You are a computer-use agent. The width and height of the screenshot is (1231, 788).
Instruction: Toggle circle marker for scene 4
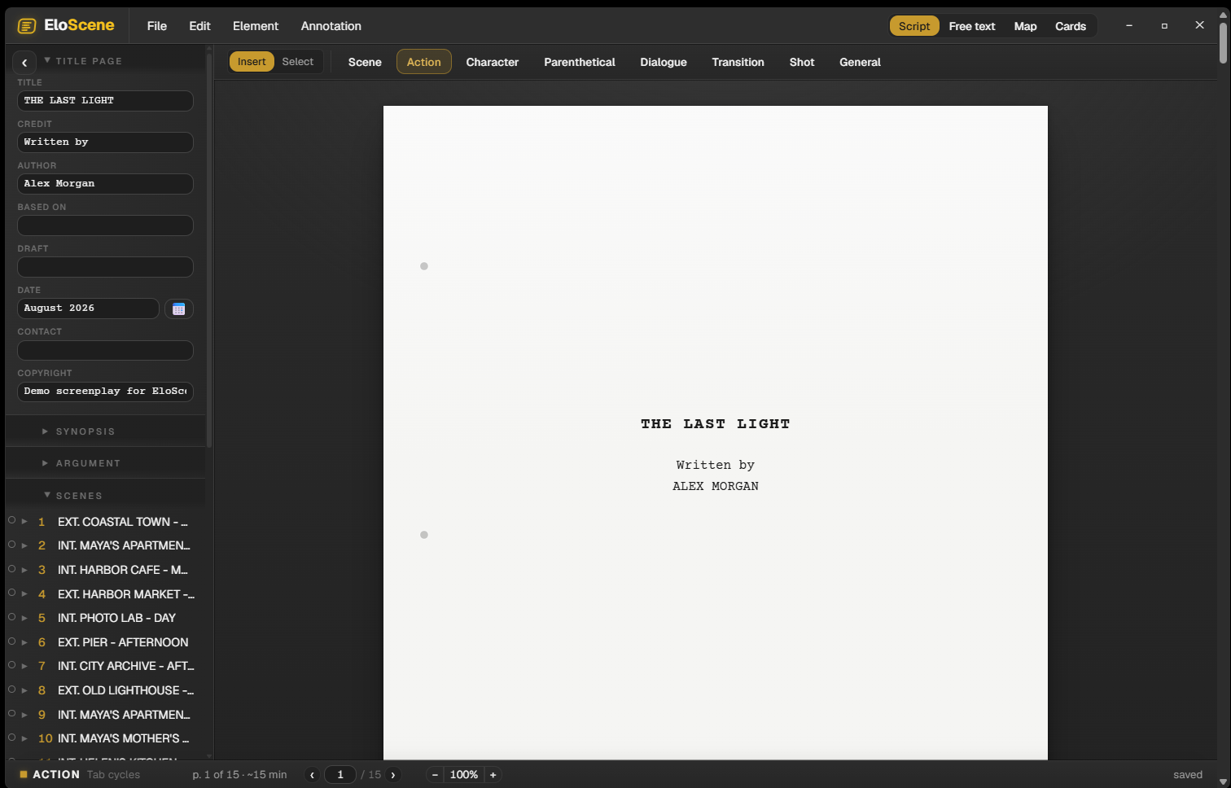click(x=11, y=593)
